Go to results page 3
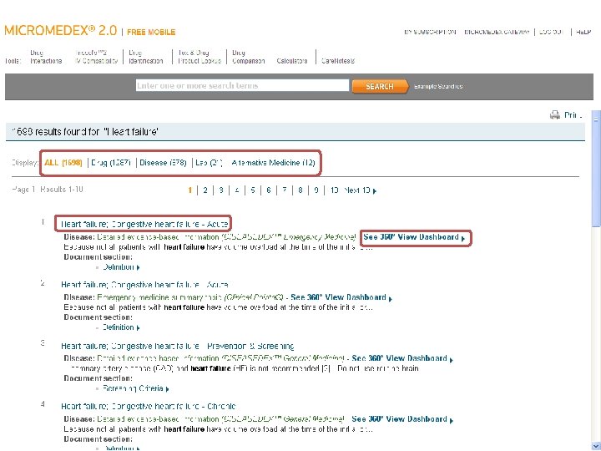601x451 pixels. 221,190
